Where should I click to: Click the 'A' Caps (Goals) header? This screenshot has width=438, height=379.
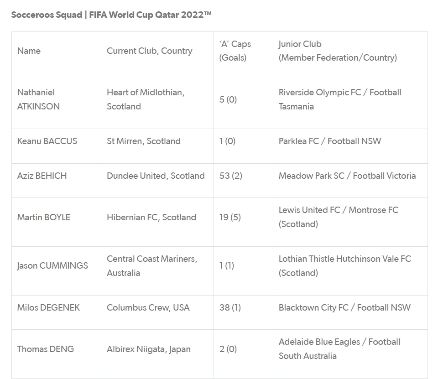click(x=235, y=51)
